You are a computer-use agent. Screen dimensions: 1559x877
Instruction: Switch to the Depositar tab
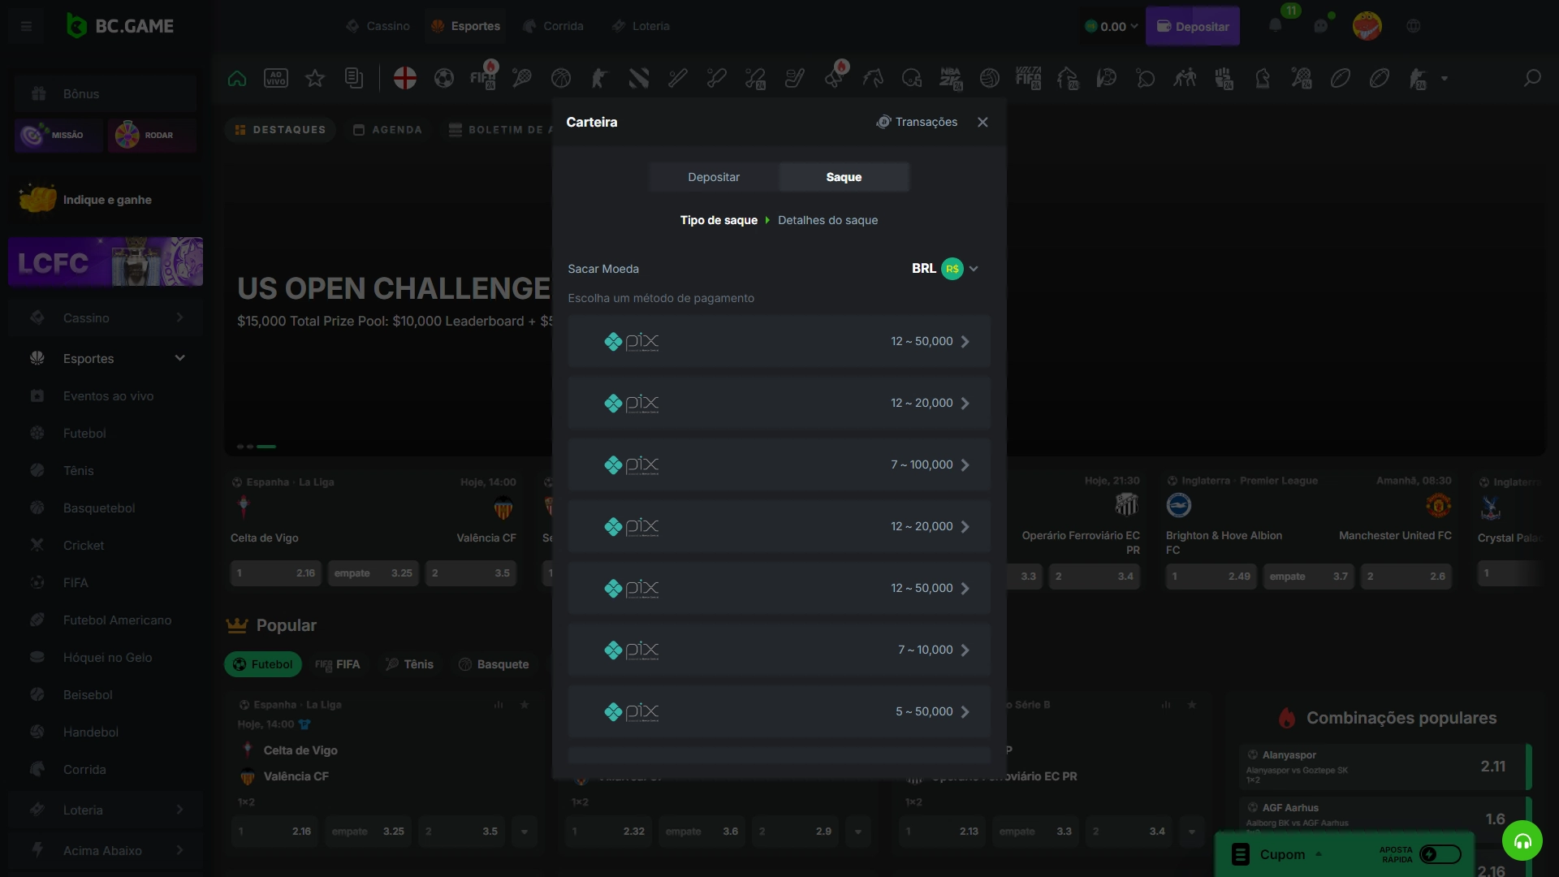click(713, 177)
